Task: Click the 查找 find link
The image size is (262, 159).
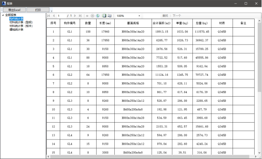Action: point(165,16)
